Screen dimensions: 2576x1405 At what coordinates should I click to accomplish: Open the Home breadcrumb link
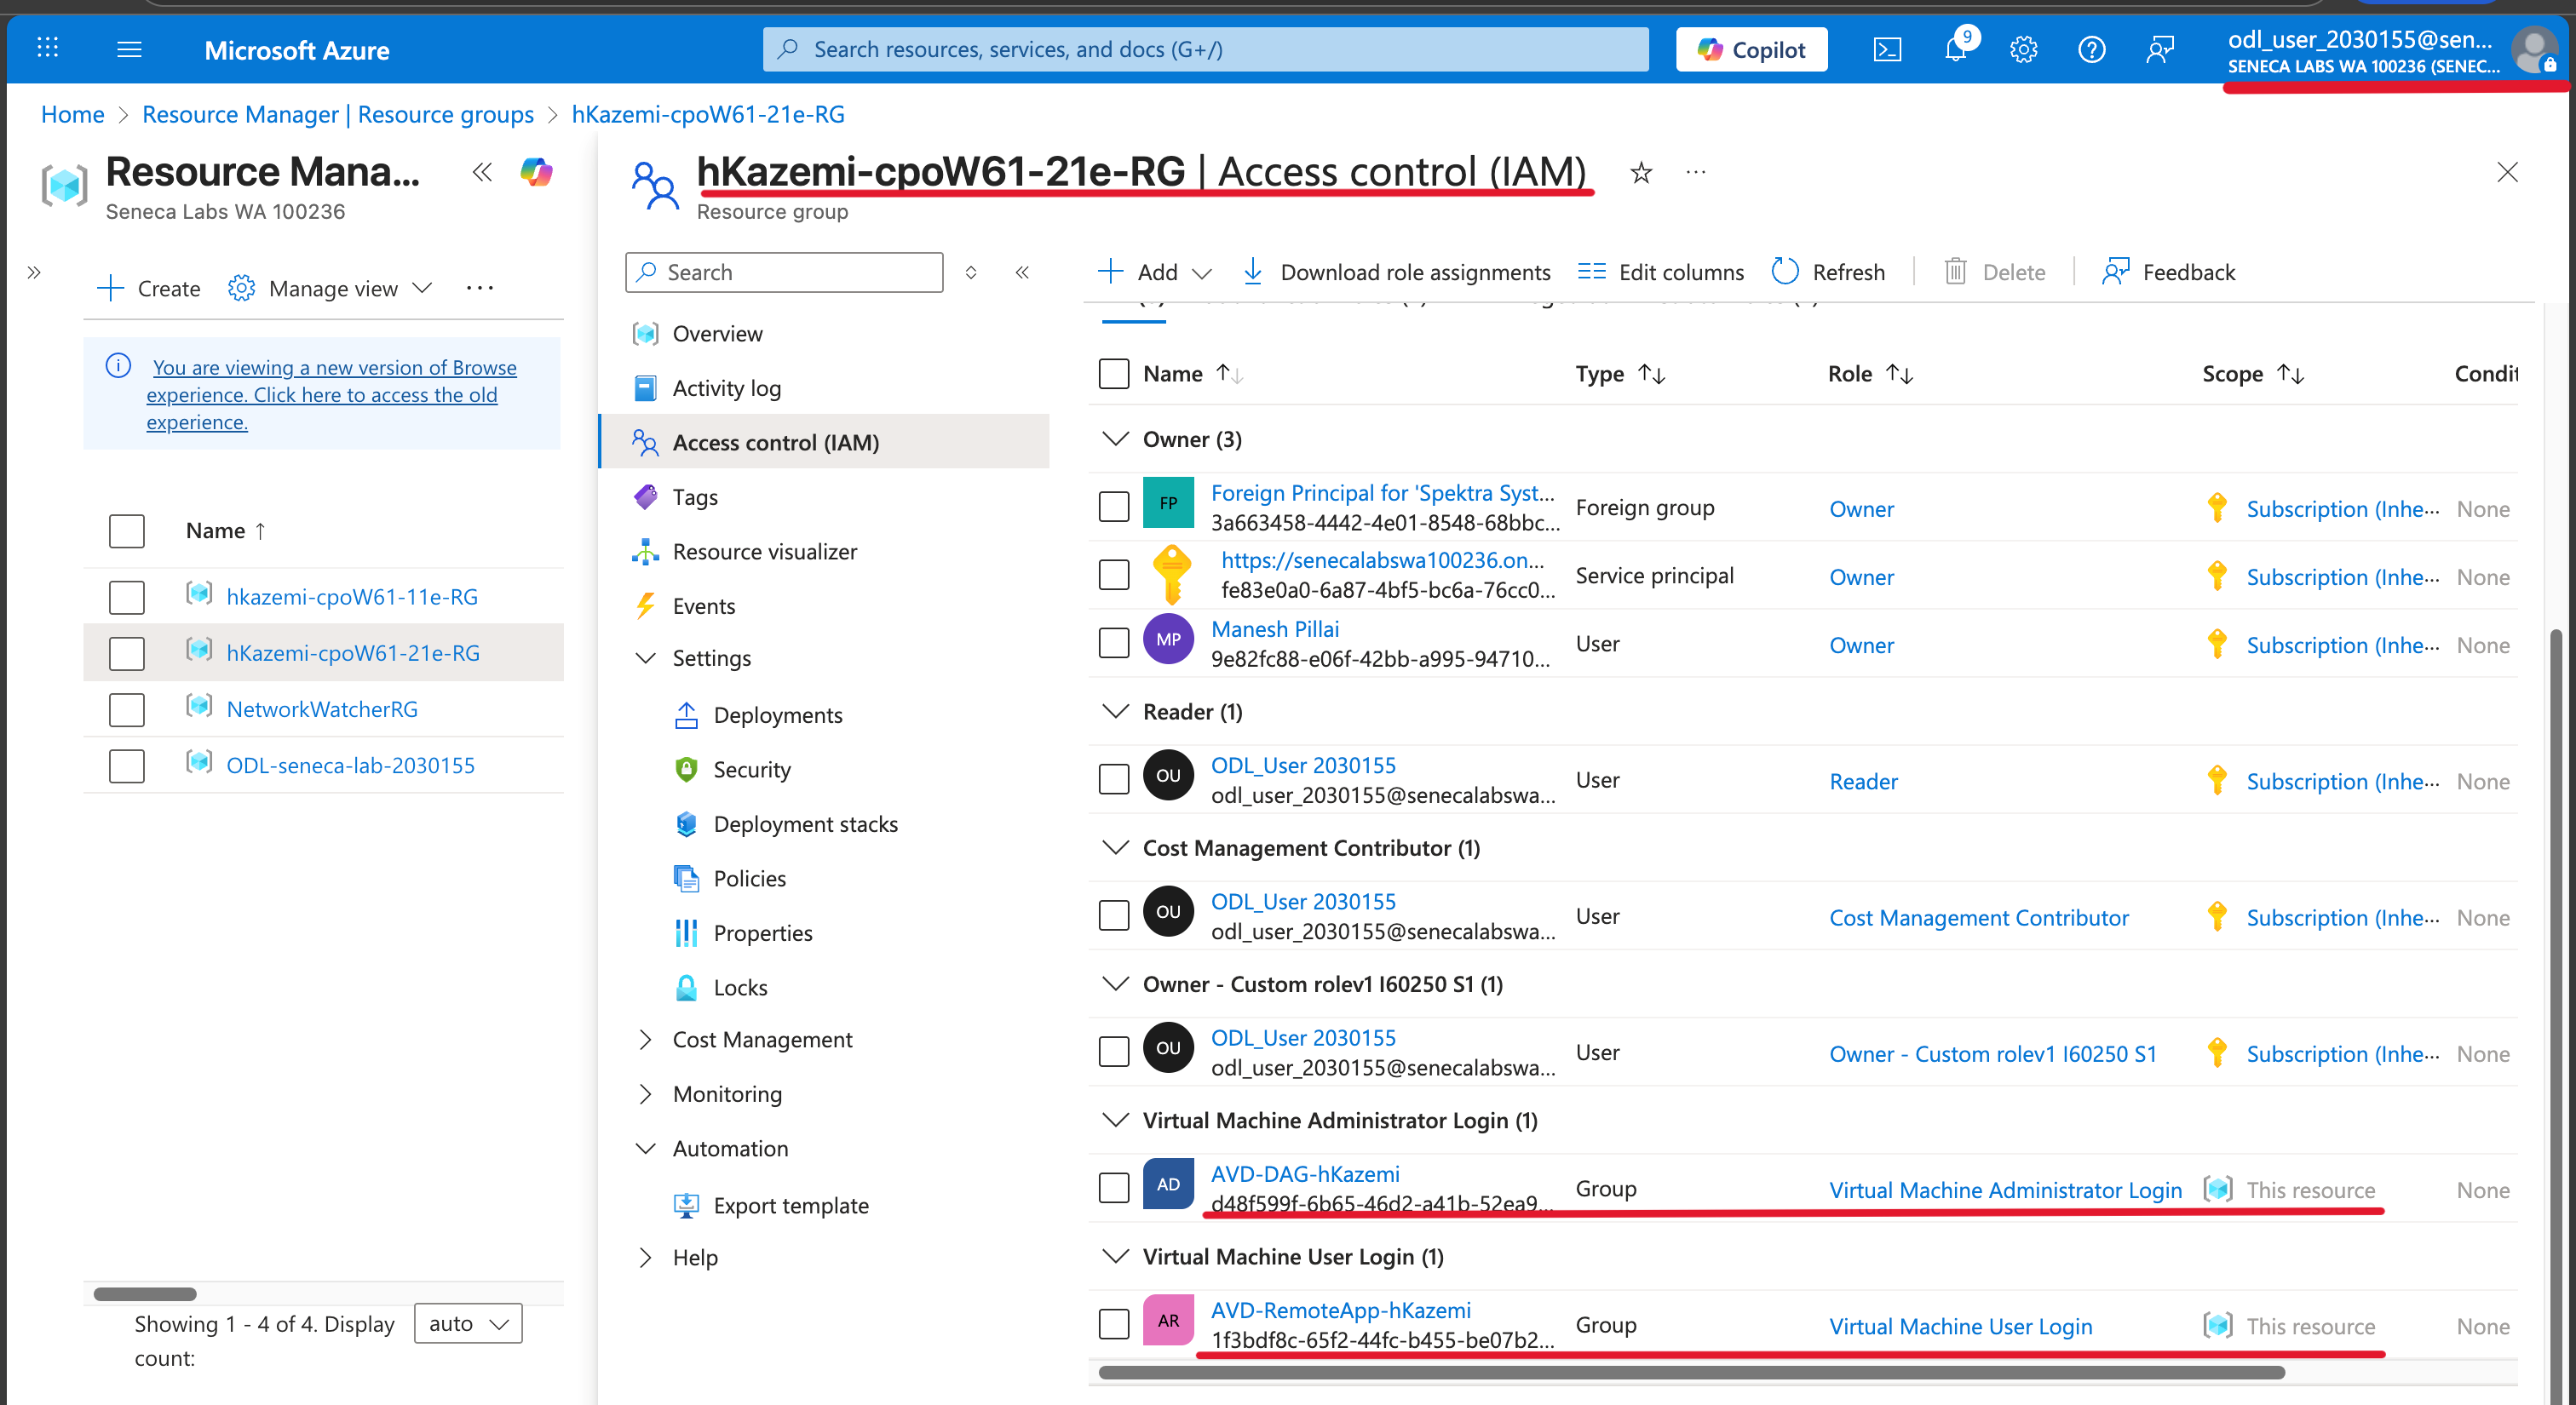tap(72, 114)
